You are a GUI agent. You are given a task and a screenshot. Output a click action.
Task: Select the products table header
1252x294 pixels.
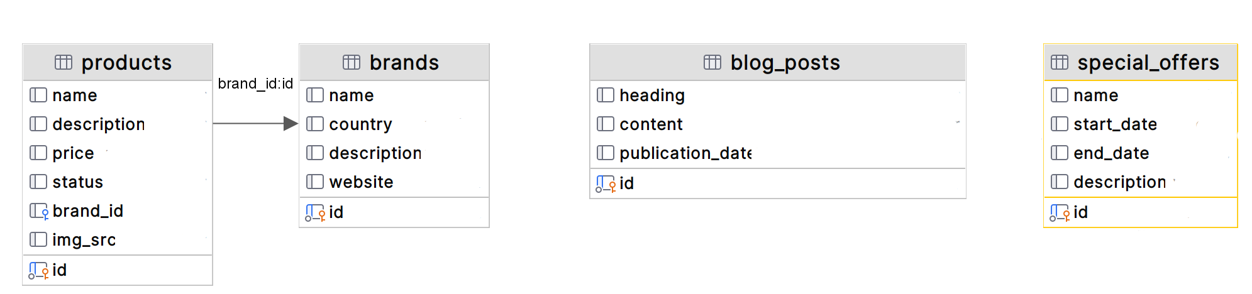tap(118, 62)
